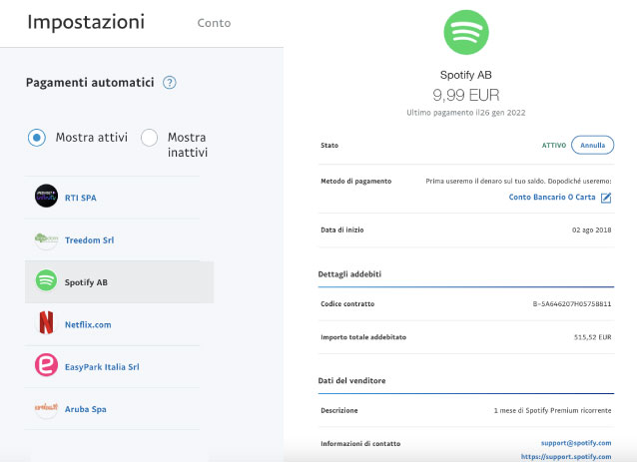Click the Netflix logo icon

pos(46,322)
